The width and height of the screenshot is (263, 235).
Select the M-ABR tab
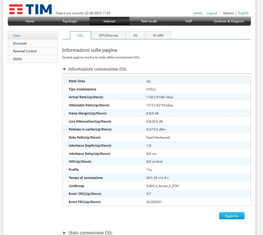coord(158,36)
